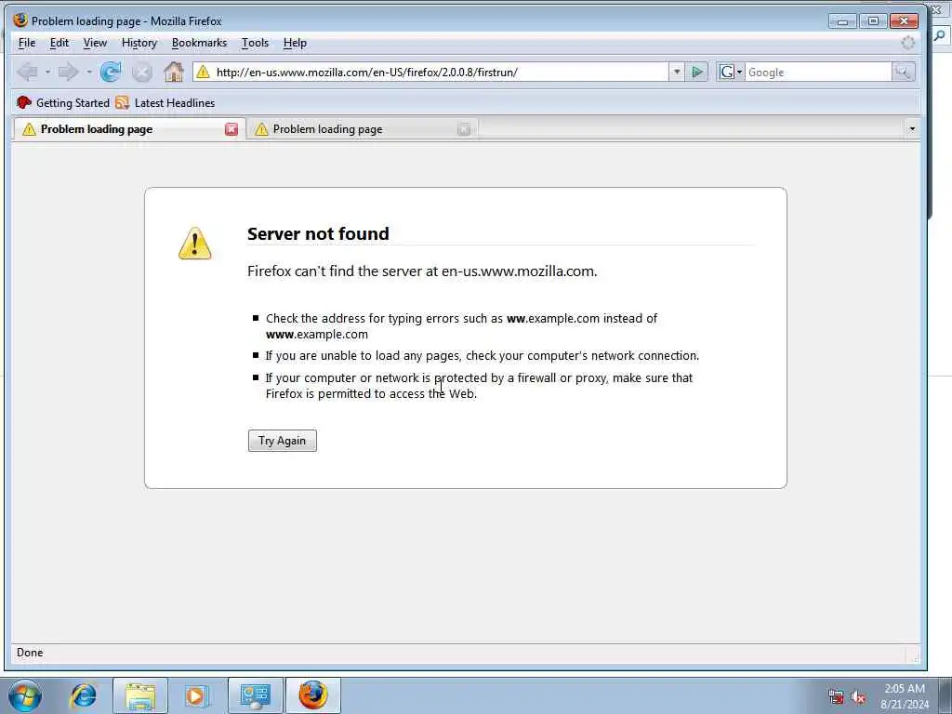
Task: Click the muted volume tray icon
Action: (858, 697)
